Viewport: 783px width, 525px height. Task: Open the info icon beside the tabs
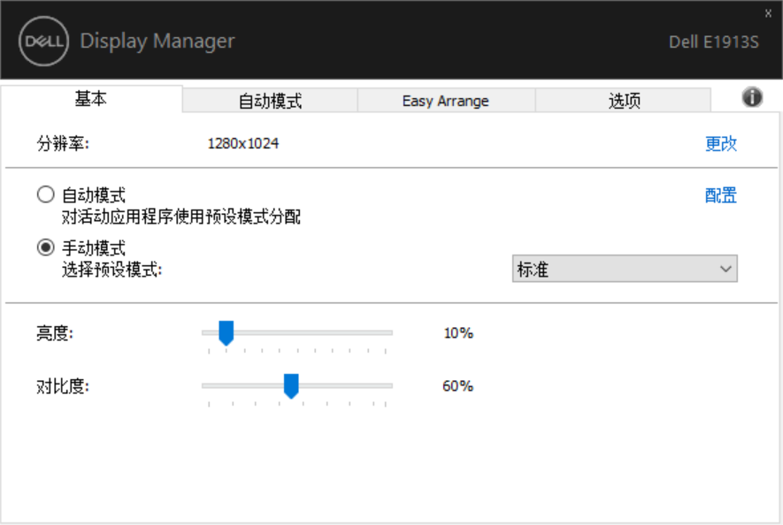[x=752, y=97]
